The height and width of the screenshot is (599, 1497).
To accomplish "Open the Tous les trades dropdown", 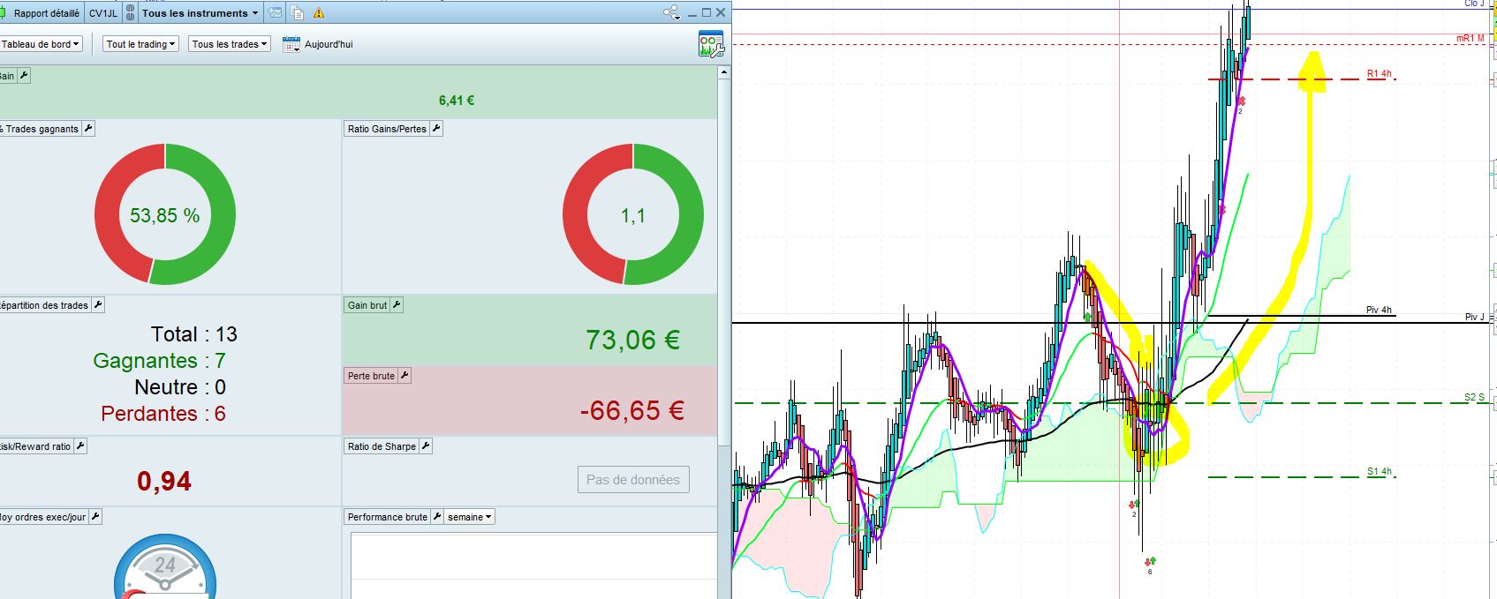I will (x=230, y=44).
